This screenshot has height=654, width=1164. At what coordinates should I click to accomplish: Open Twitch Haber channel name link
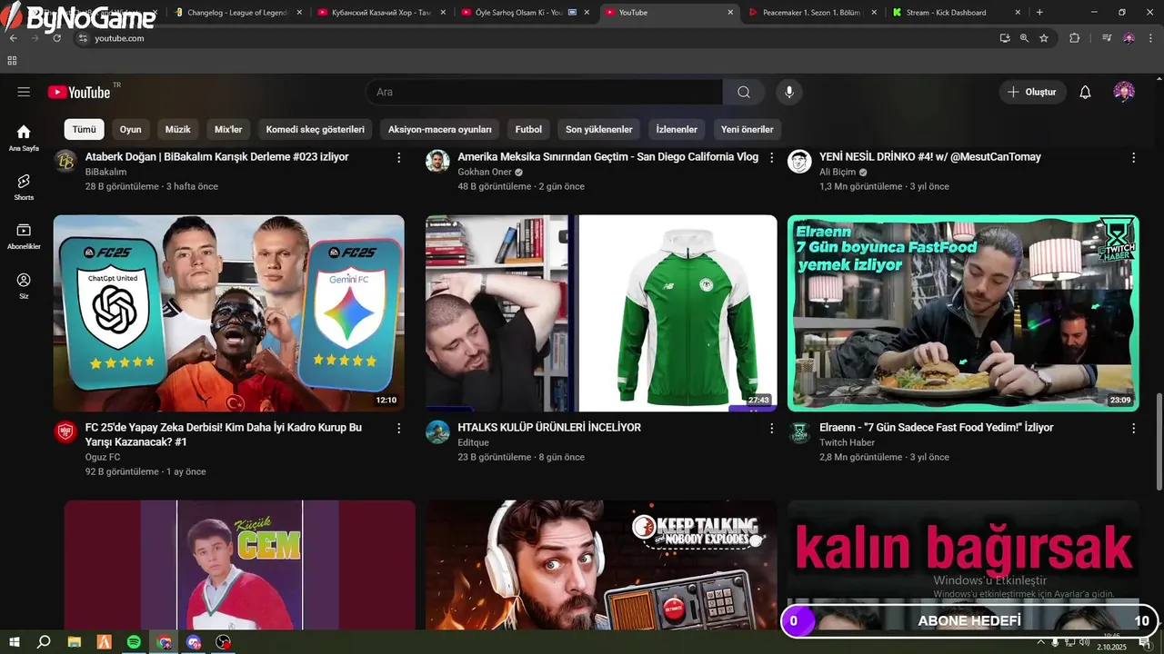click(847, 442)
